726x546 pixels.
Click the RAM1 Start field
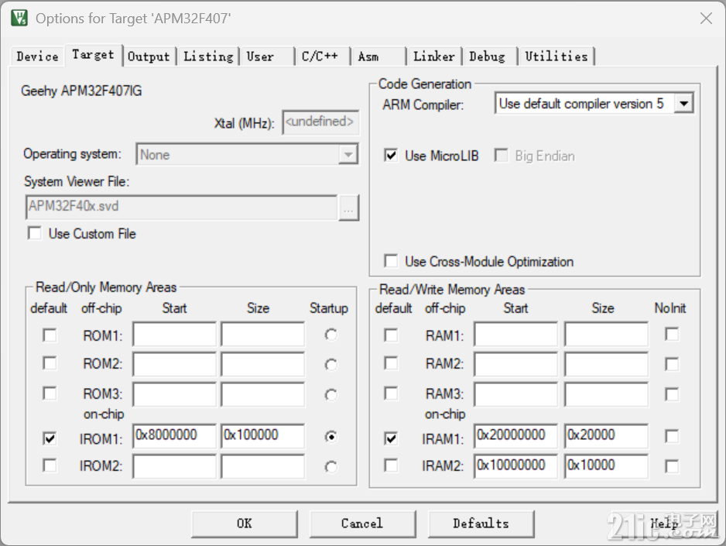point(515,334)
